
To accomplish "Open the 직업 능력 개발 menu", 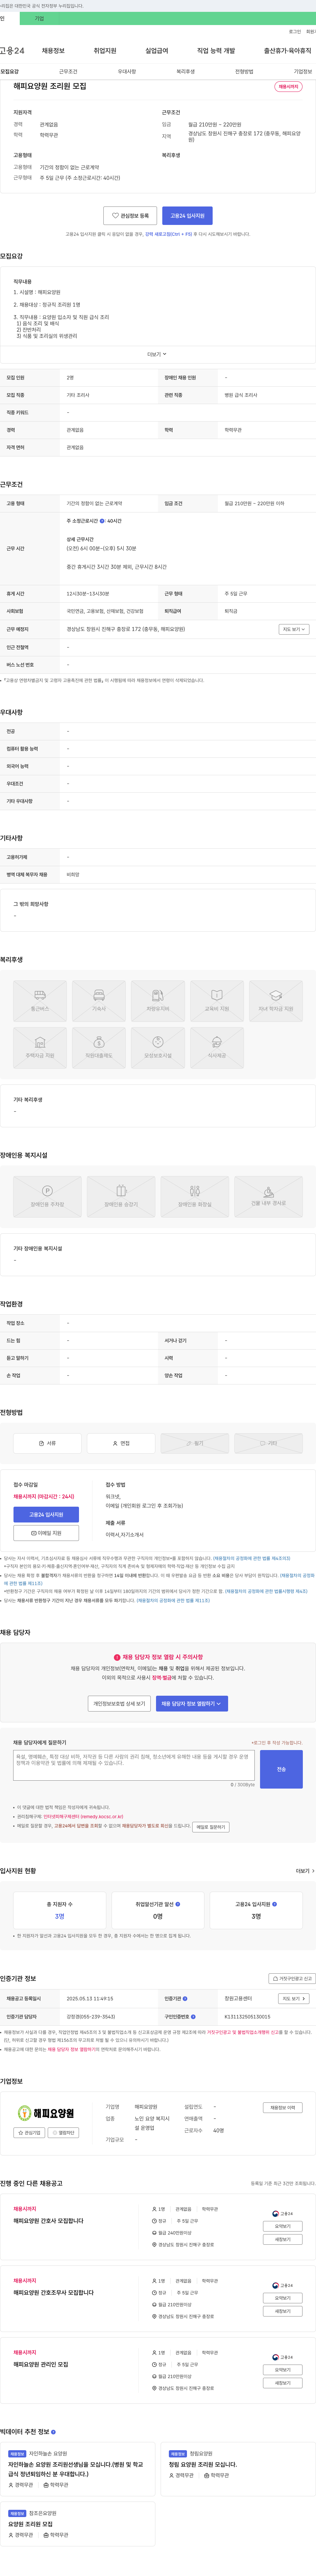I will pos(216,51).
